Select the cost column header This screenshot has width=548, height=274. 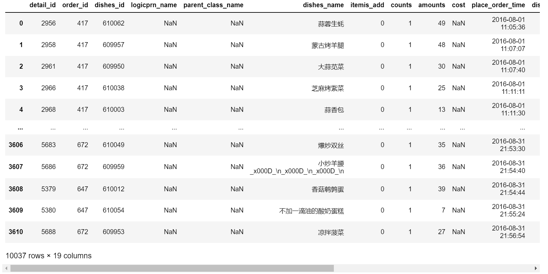(458, 5)
